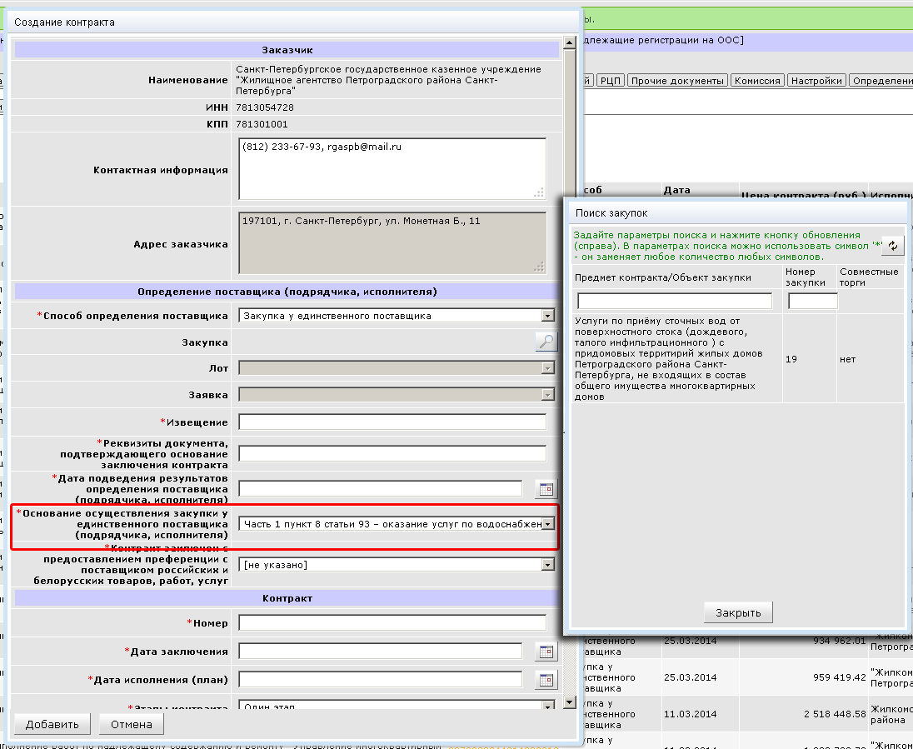
Task: Click the Дата исполнения (план) input field
Action: (x=380, y=679)
